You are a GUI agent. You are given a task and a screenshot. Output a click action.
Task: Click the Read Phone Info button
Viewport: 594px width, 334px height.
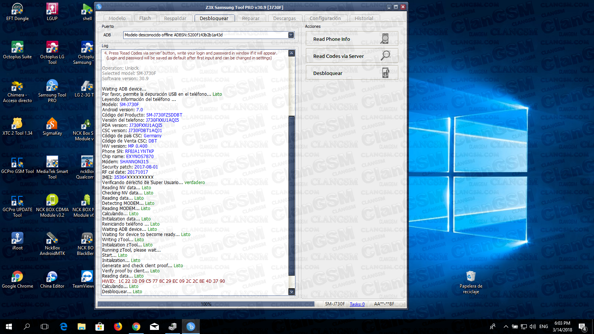point(352,39)
